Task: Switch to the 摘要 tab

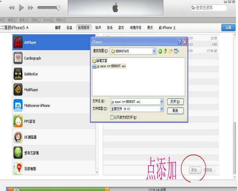Action: coord(58,28)
